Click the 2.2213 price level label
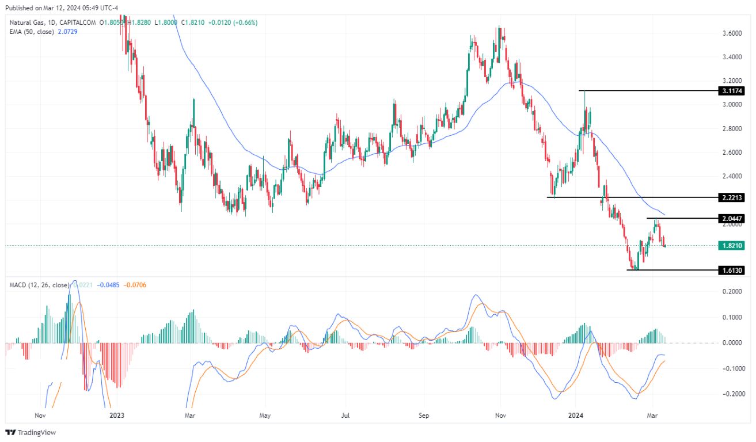 coord(731,196)
